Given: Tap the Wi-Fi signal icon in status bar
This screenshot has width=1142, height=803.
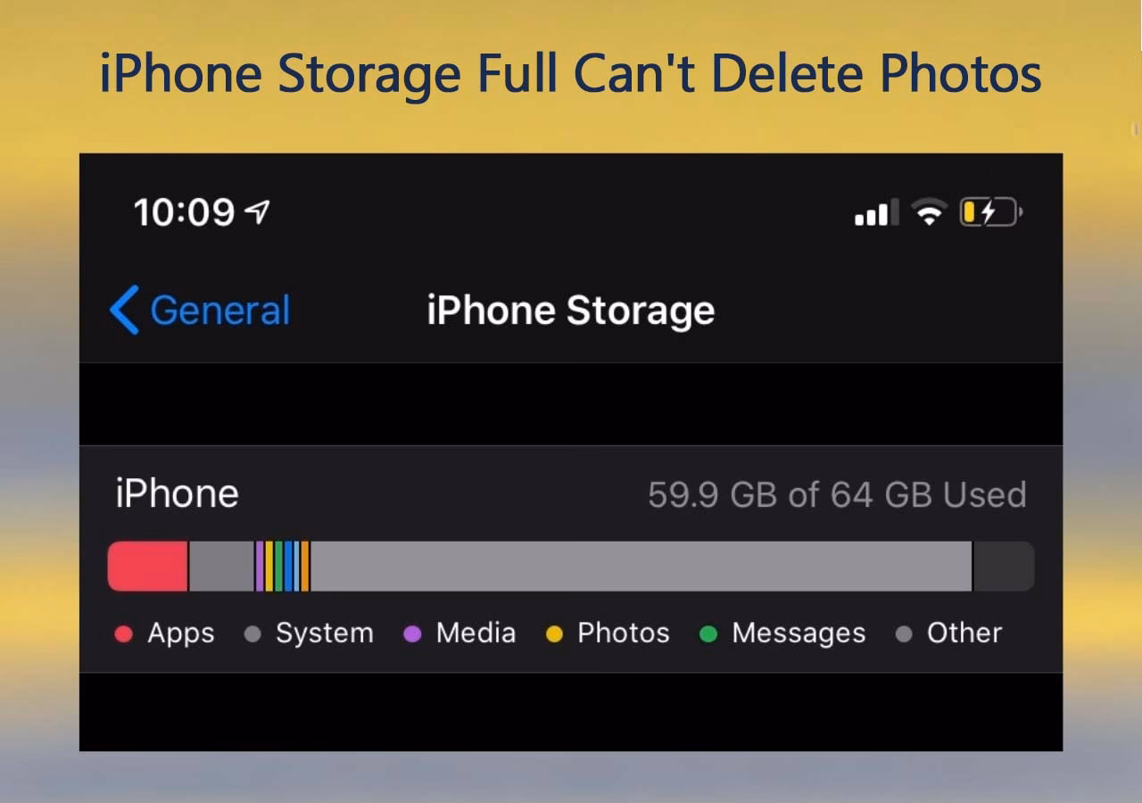Looking at the screenshot, I should [x=929, y=211].
